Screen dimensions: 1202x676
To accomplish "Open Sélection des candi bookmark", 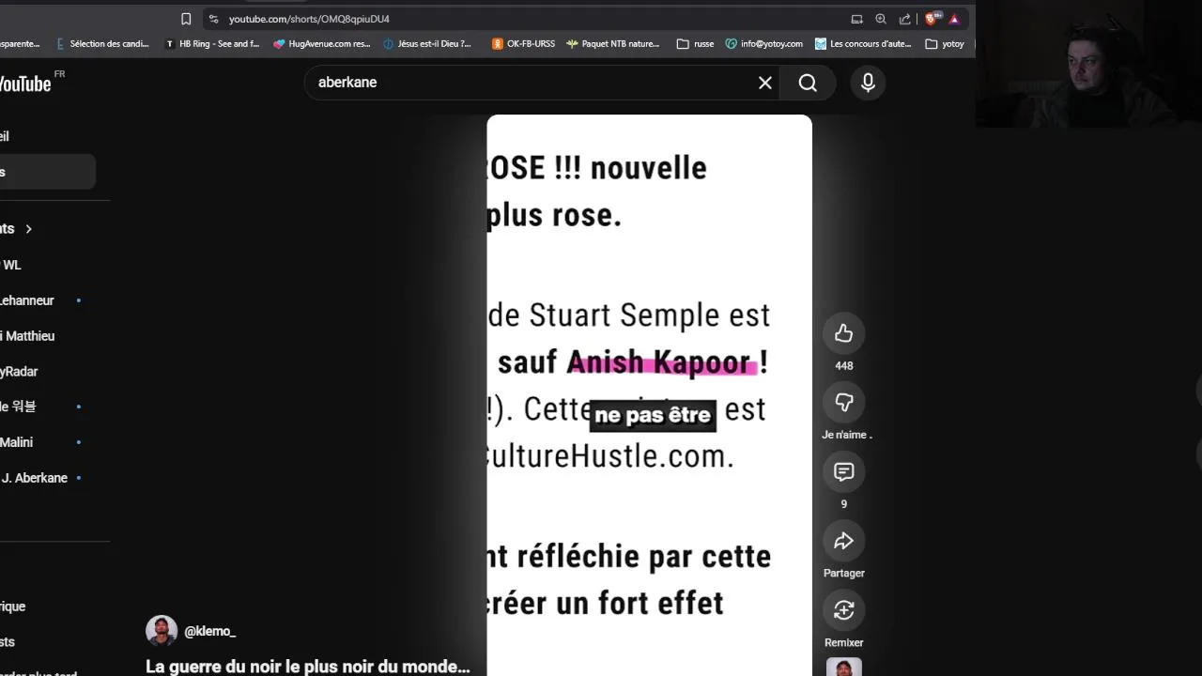I will pos(102,43).
